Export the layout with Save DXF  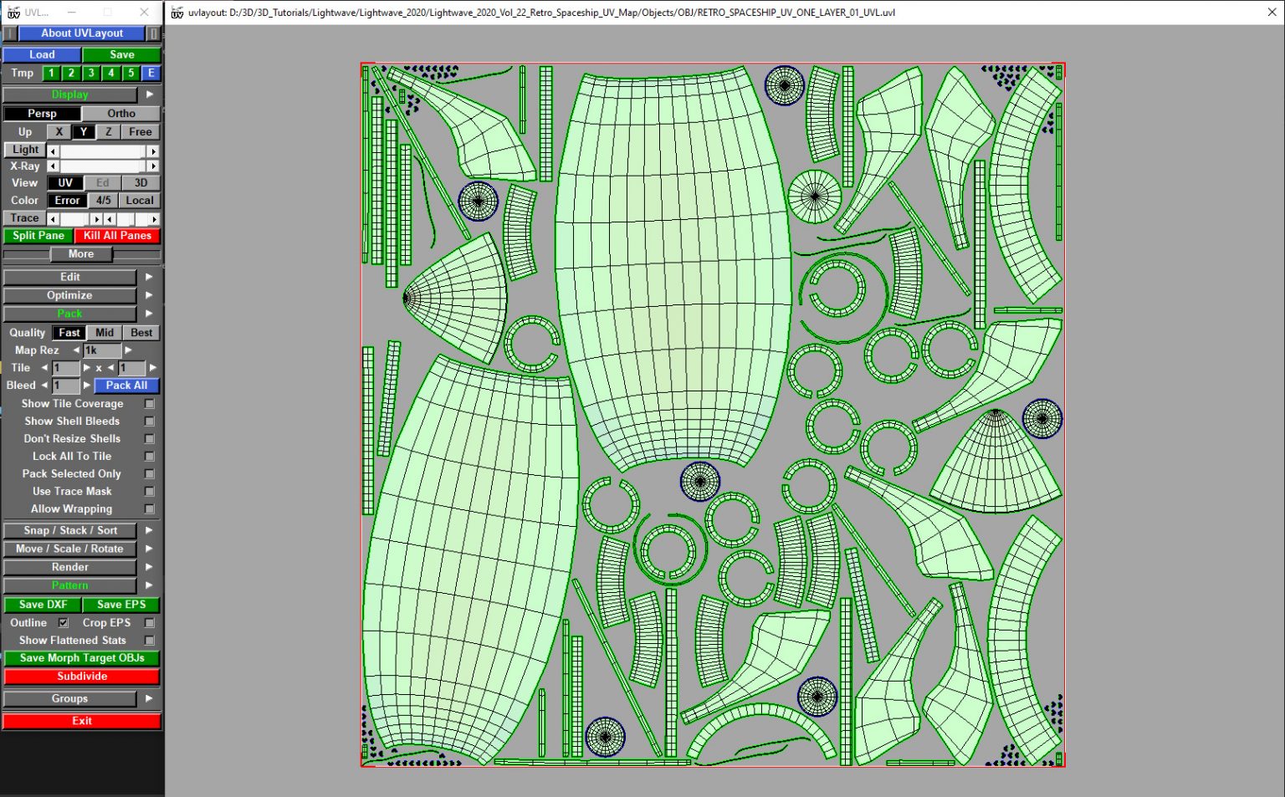click(x=42, y=604)
